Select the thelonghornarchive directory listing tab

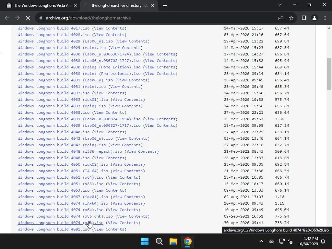119,6
